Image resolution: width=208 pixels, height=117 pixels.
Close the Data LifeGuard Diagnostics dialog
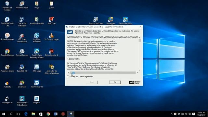point(140,27)
